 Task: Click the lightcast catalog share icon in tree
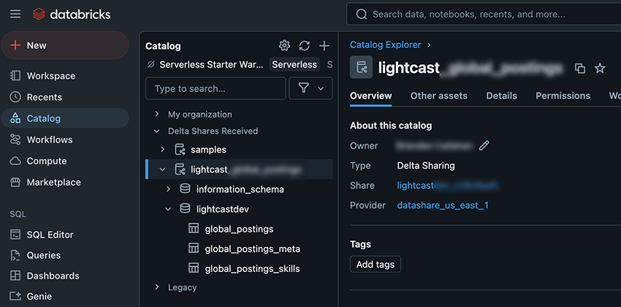(180, 169)
